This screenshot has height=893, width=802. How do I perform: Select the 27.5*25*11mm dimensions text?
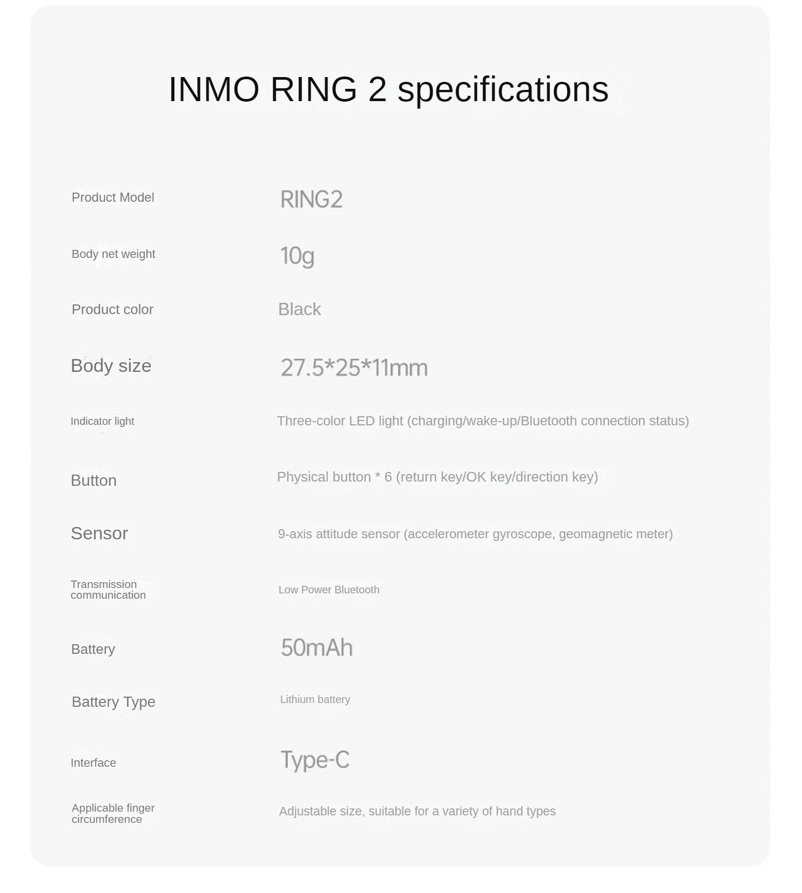(354, 368)
